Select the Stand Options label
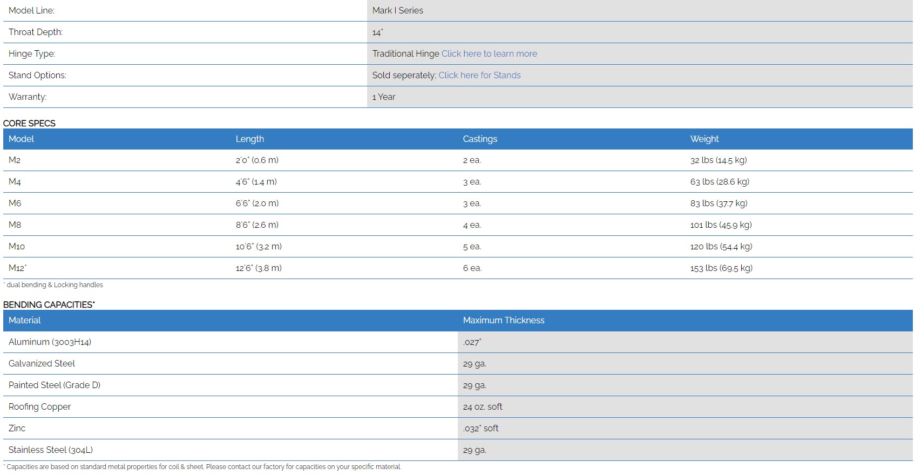 click(x=37, y=75)
